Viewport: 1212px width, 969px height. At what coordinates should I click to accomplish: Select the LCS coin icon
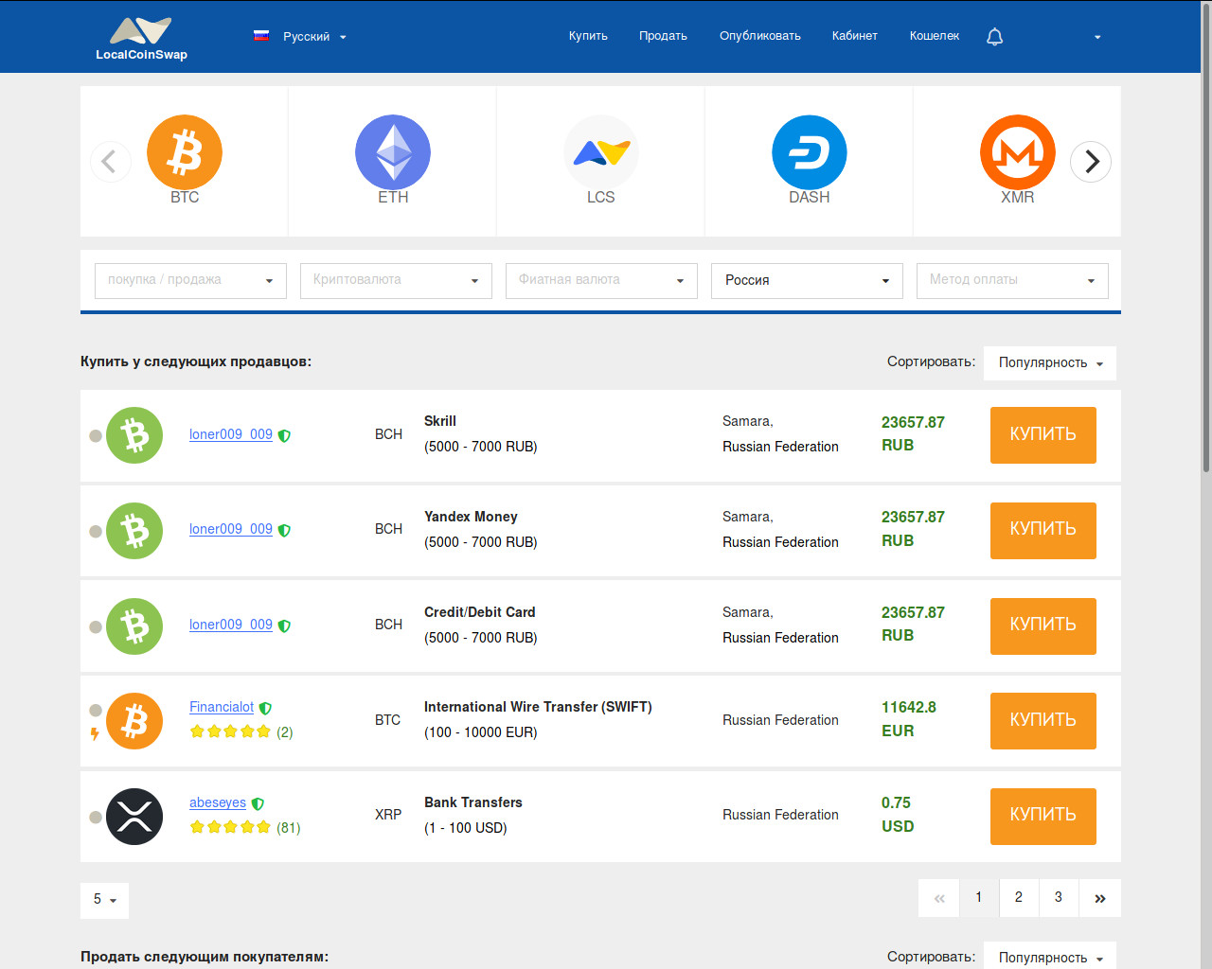click(x=601, y=152)
